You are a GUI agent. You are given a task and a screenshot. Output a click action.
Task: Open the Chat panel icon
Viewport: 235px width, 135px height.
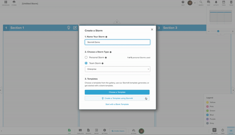click(x=209, y=3)
